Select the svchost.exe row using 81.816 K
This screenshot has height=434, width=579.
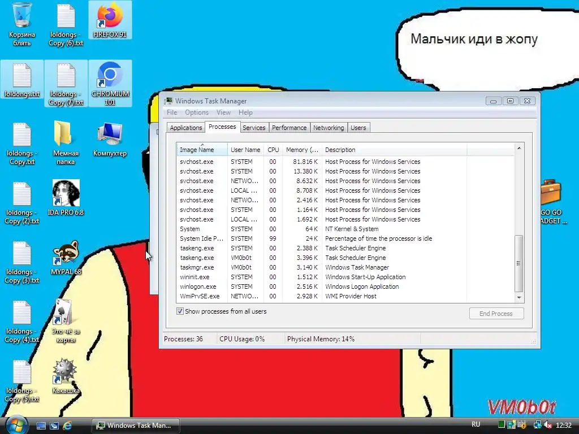coord(345,162)
